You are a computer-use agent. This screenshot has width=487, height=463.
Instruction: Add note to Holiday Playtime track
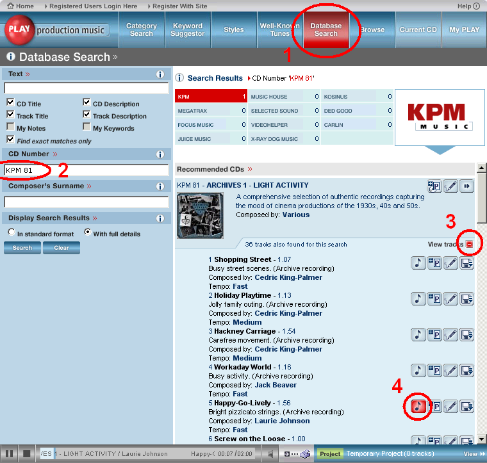pyautogui.click(x=450, y=298)
